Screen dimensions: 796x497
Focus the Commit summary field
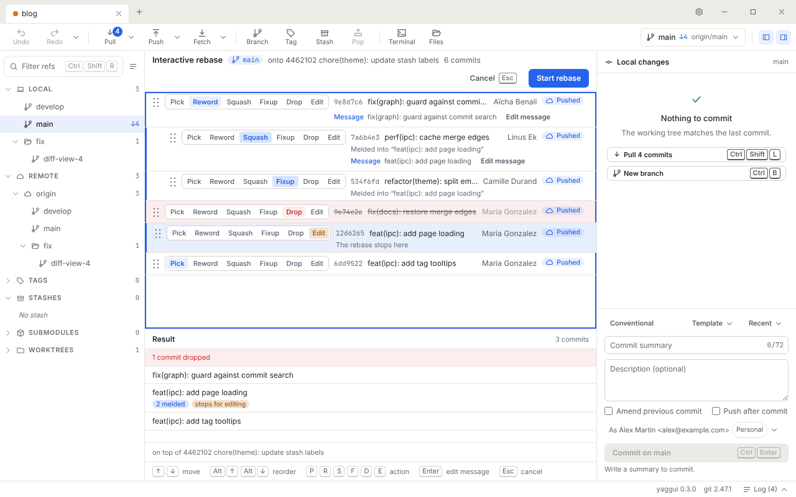(696, 345)
